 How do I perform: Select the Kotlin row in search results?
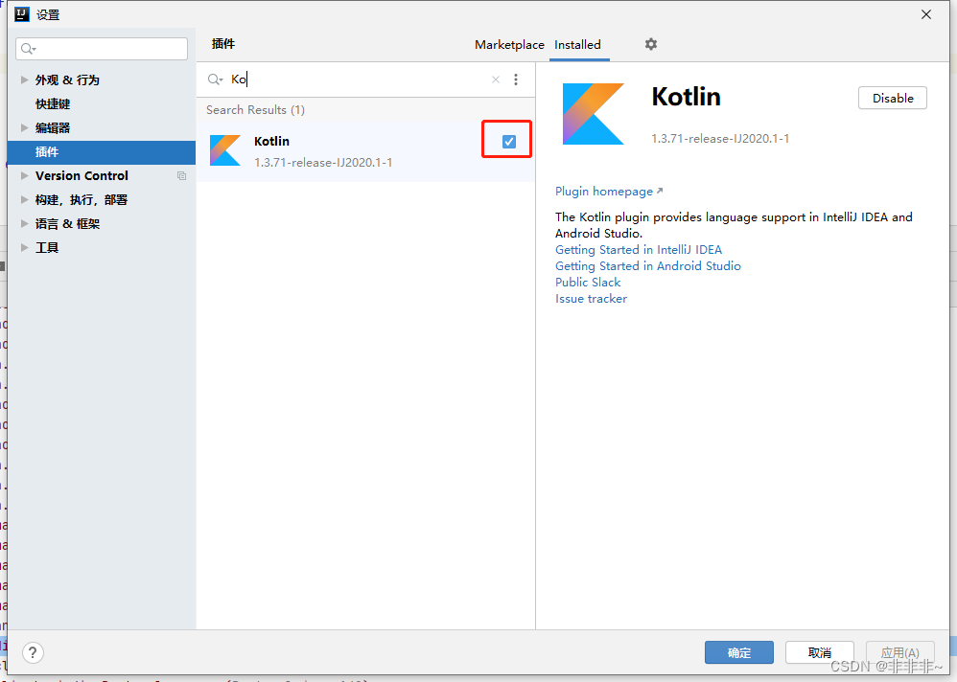coord(365,151)
